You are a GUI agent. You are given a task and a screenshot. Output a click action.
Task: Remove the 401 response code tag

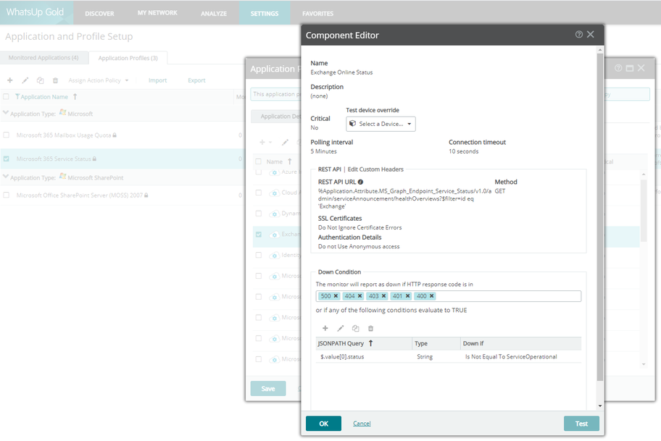pos(407,296)
